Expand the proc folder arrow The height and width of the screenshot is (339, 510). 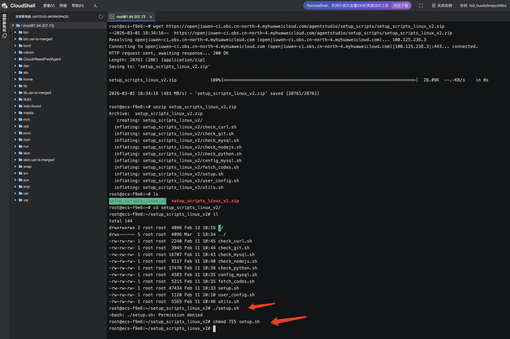point(15,133)
